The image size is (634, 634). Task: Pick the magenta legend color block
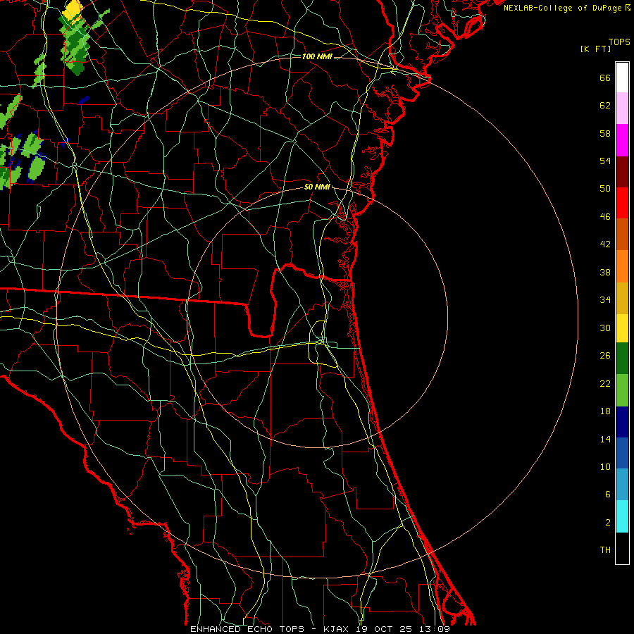coord(622,140)
